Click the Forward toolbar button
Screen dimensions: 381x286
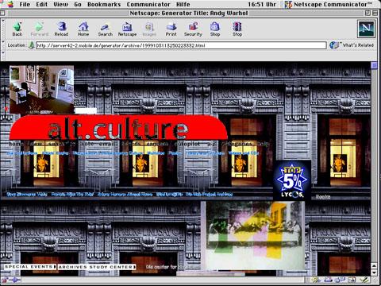click(40, 29)
